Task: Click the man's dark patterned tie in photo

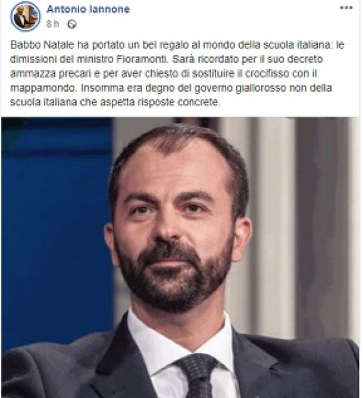Action: pos(197,375)
